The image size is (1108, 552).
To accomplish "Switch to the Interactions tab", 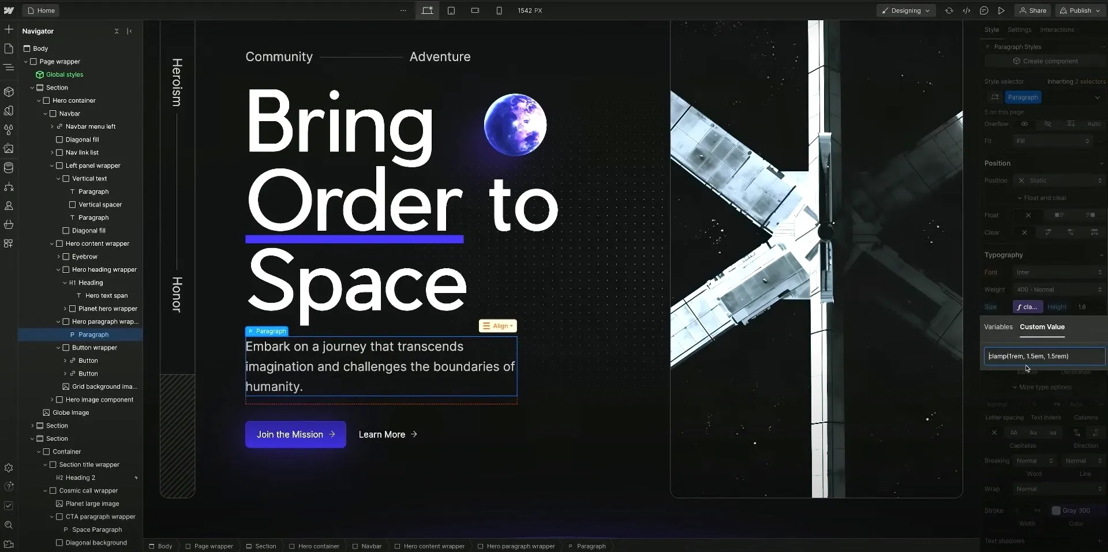I will (1057, 29).
